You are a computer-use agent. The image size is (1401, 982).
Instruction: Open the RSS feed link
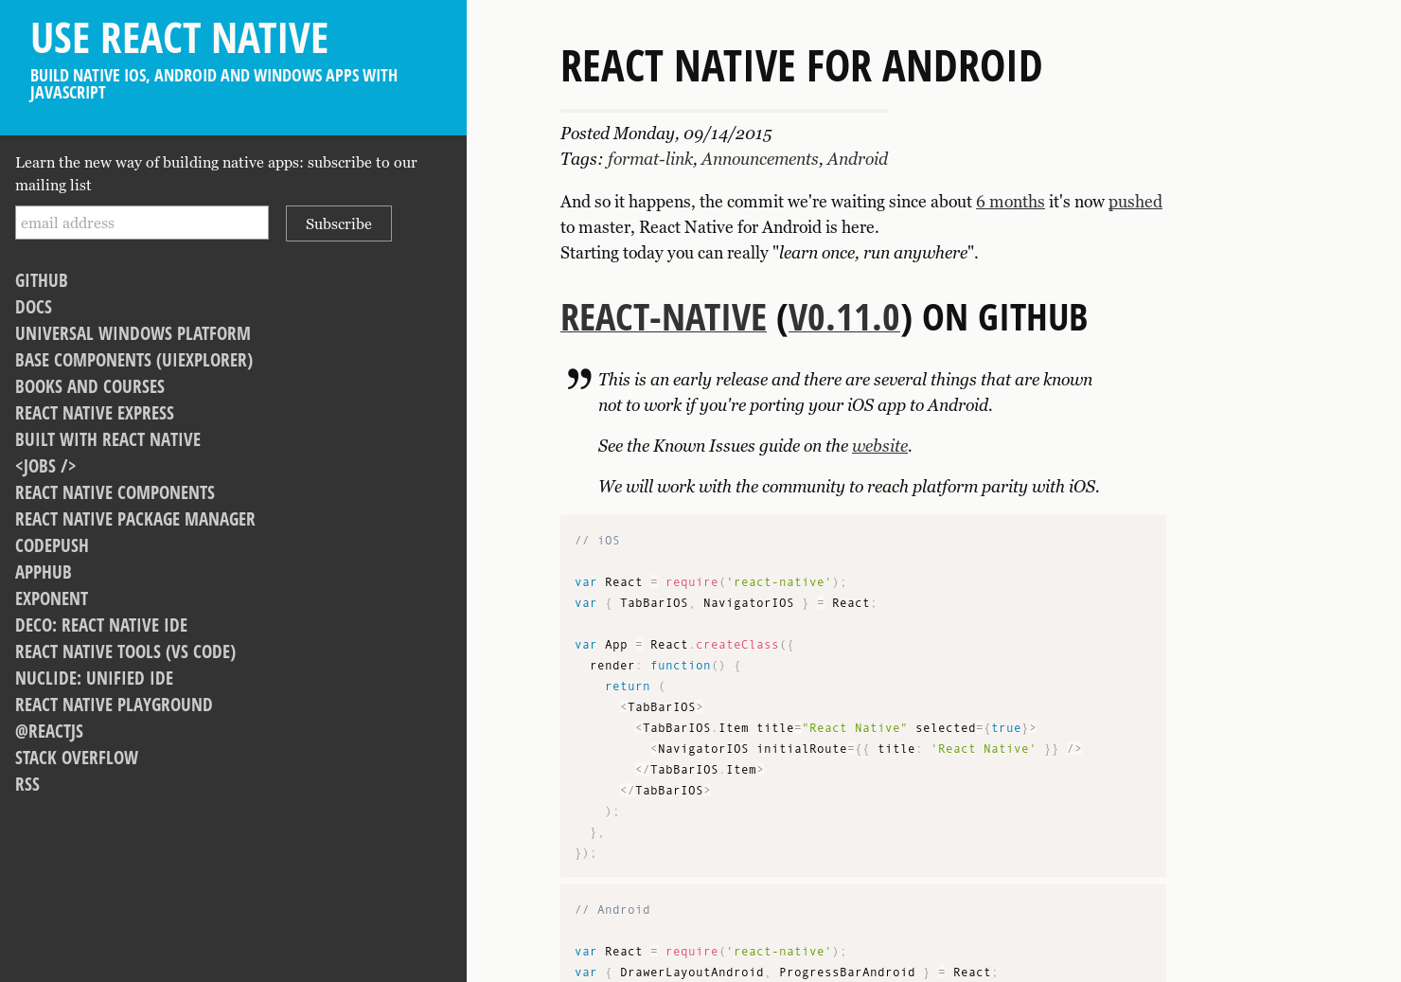click(x=27, y=784)
